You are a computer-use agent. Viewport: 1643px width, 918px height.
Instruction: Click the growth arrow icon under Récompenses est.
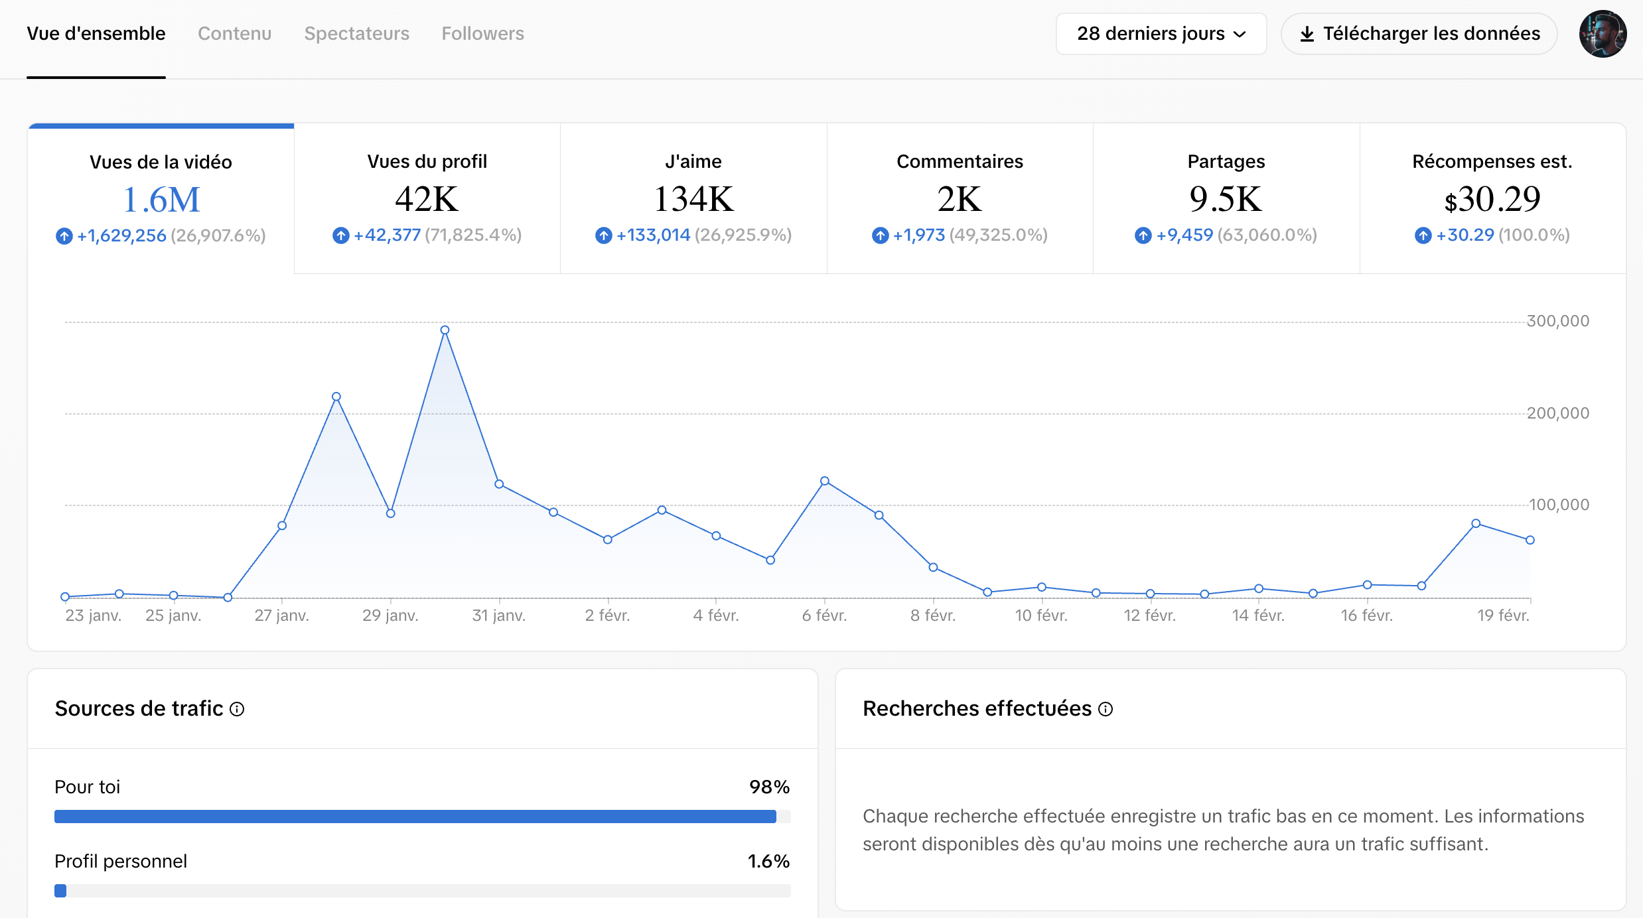1423,235
